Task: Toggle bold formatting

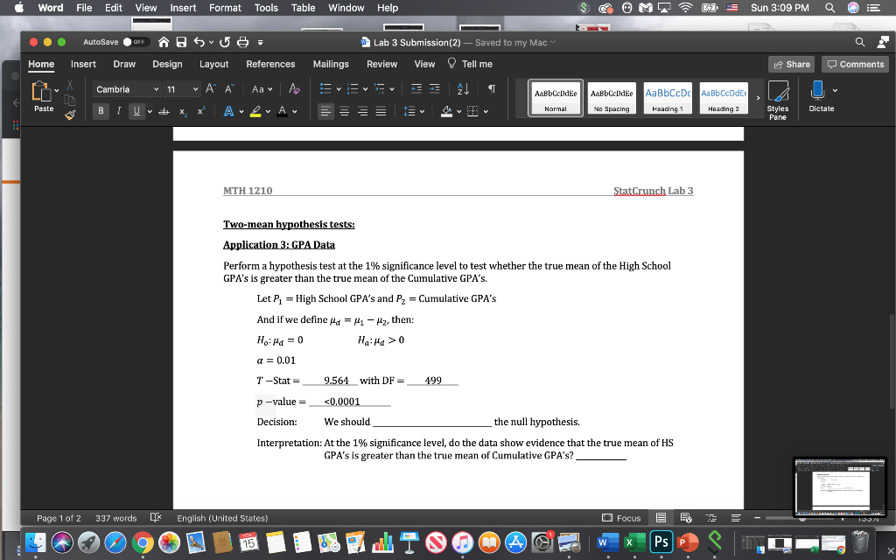Action: point(100,111)
